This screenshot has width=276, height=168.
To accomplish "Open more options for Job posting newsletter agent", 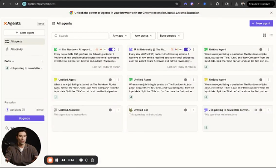I will (269, 110).
